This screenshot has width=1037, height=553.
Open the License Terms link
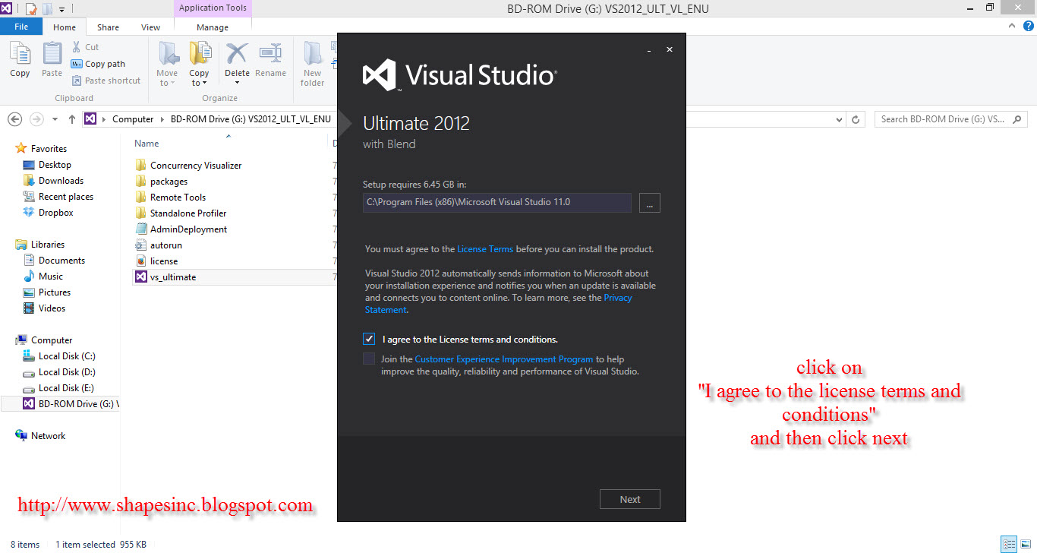pyautogui.click(x=485, y=248)
